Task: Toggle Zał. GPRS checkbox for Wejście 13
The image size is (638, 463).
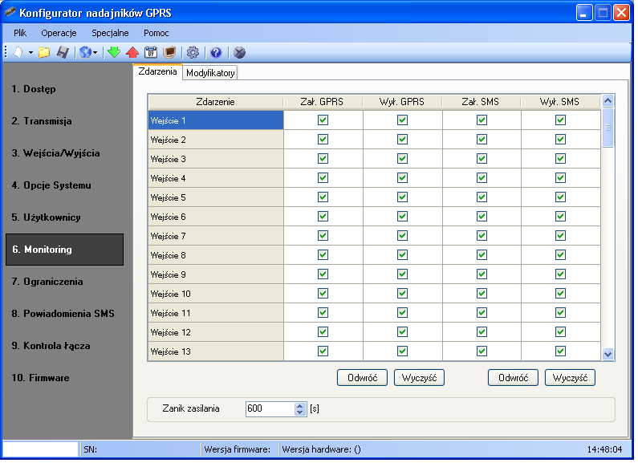Action: click(323, 351)
